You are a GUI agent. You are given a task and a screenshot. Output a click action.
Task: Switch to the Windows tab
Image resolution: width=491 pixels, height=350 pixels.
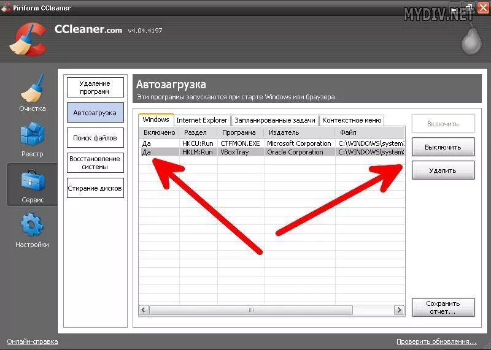coord(156,120)
